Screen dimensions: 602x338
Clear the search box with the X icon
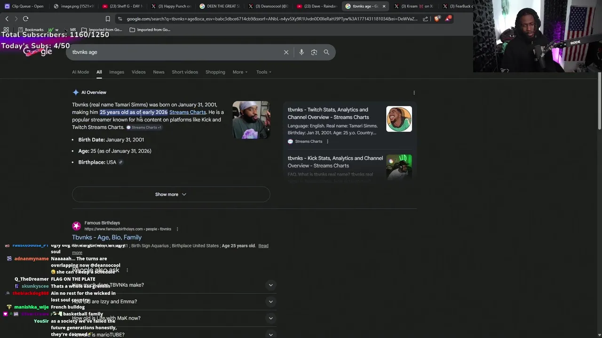(286, 52)
